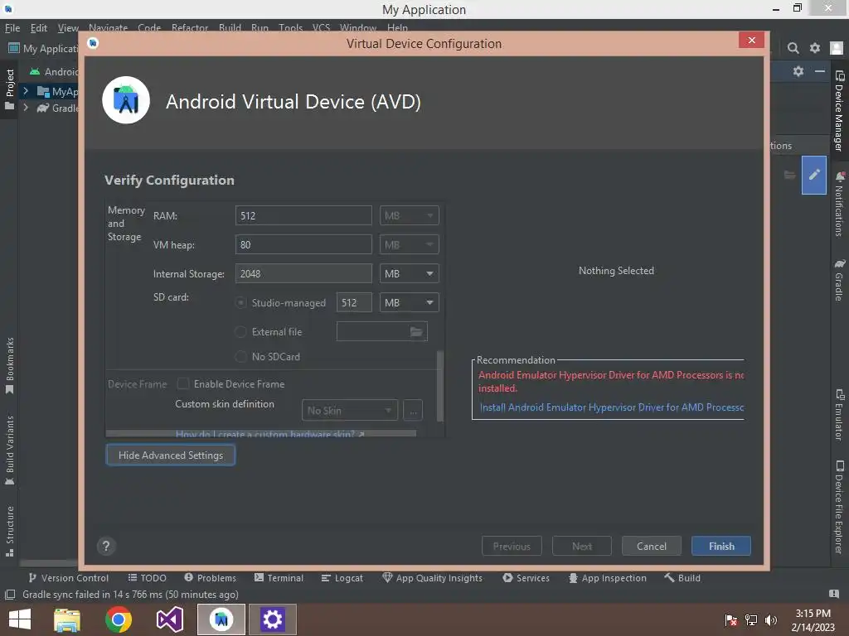Viewport: 849px width, 636px height.
Task: Click the search magnifier icon in main toolbar
Action: [793, 48]
